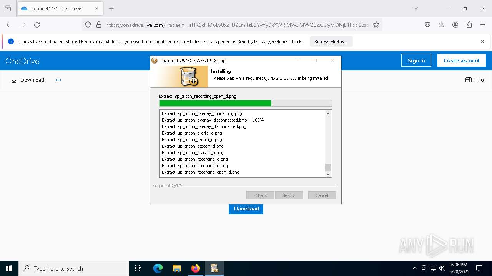Select log line sp_tricon_profile_d.png
492x276 pixels.
[192, 133]
